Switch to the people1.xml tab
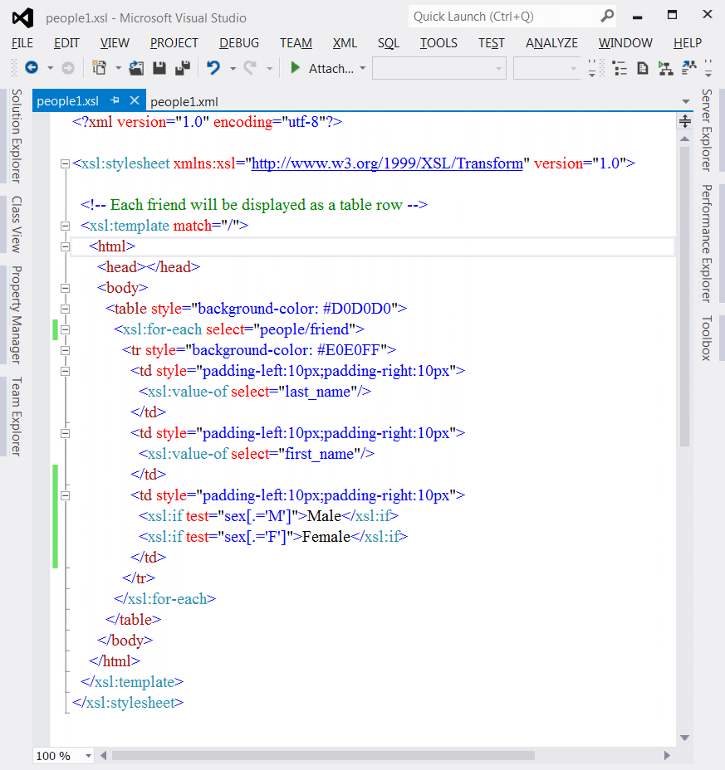 point(184,102)
